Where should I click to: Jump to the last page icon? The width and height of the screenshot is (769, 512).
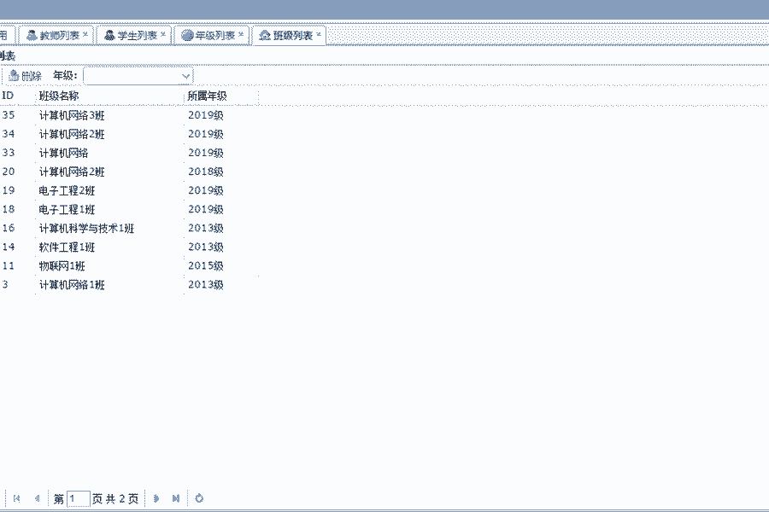[x=176, y=498]
